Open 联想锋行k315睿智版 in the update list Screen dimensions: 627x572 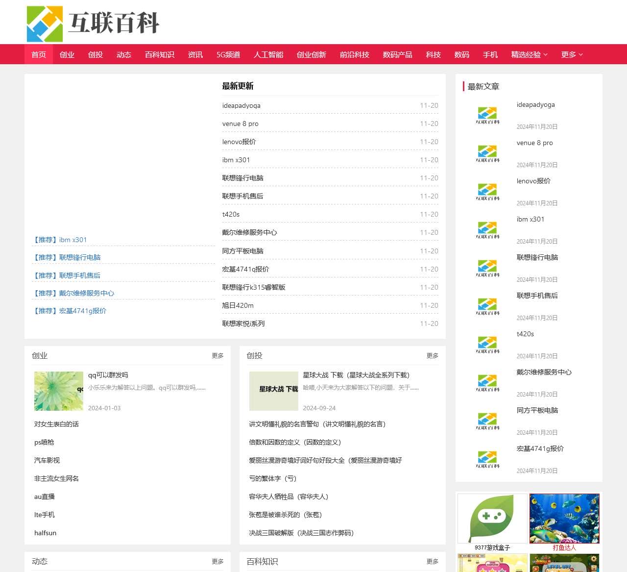pos(254,287)
